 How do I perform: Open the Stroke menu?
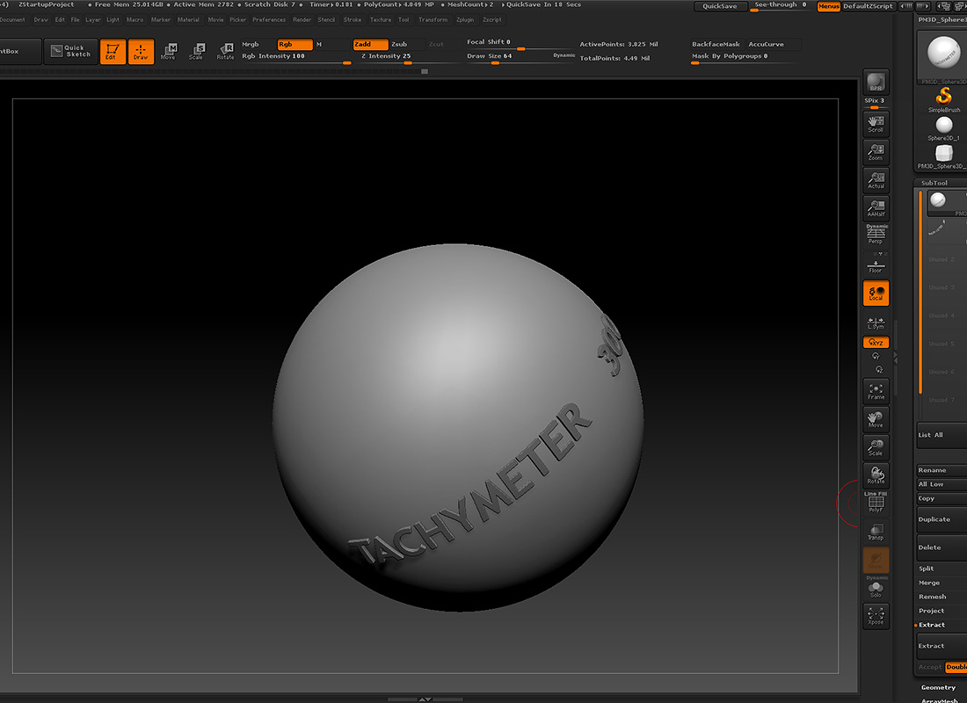point(353,19)
